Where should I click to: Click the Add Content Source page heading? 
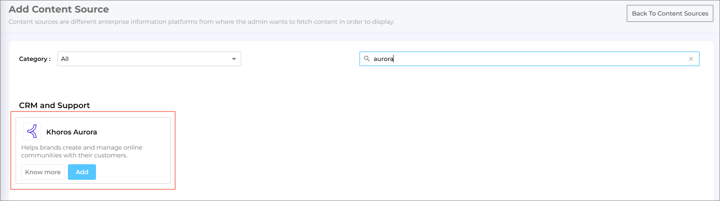pos(59,9)
